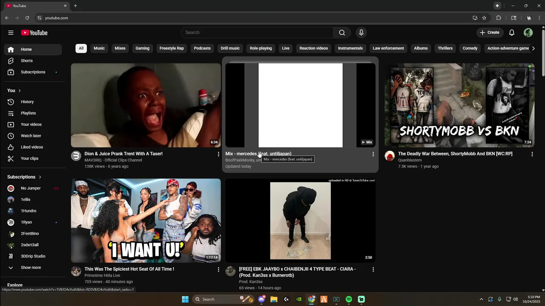
Task: Open a new Chrome tab
Action: pyautogui.click(x=75, y=6)
